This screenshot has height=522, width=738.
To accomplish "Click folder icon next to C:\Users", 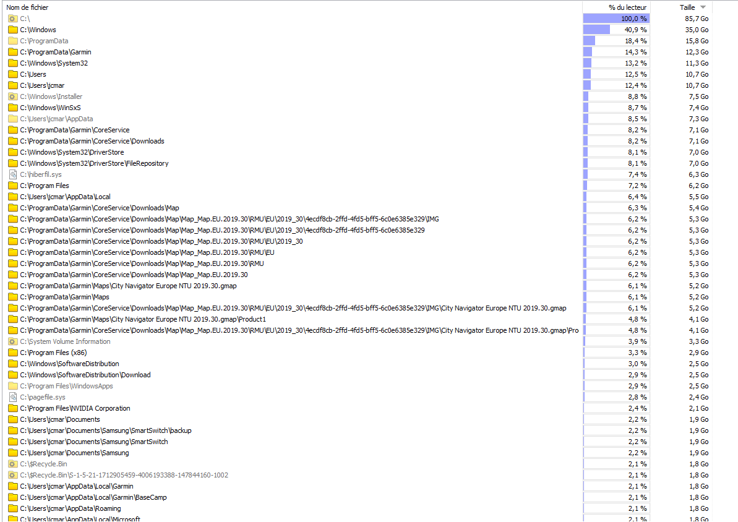I will coord(13,74).
